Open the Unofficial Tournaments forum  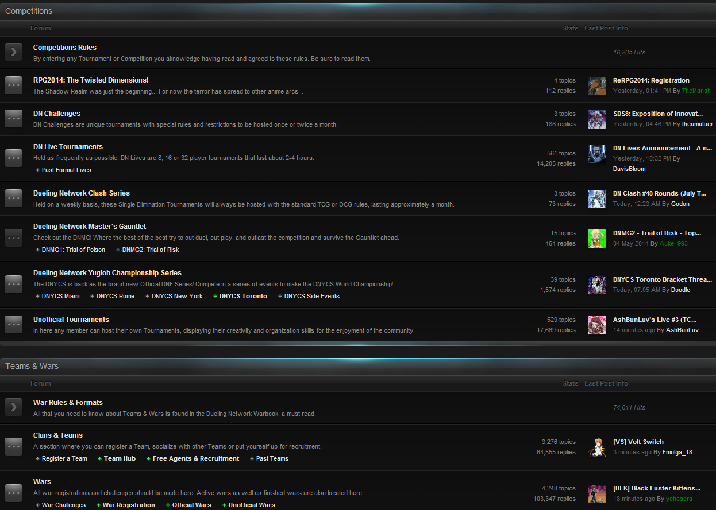pyautogui.click(x=71, y=320)
